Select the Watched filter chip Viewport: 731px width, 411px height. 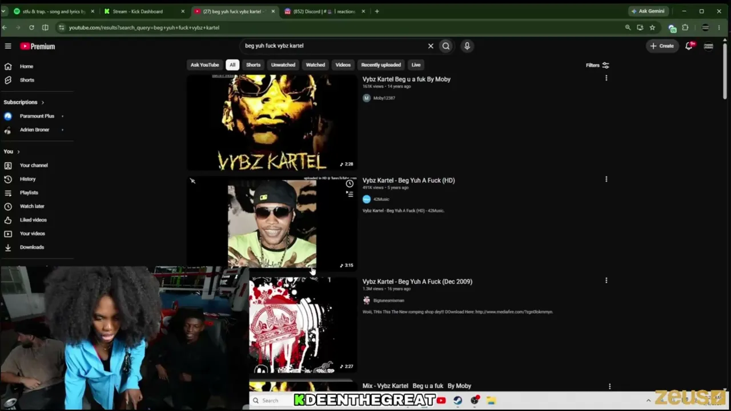[x=315, y=65]
